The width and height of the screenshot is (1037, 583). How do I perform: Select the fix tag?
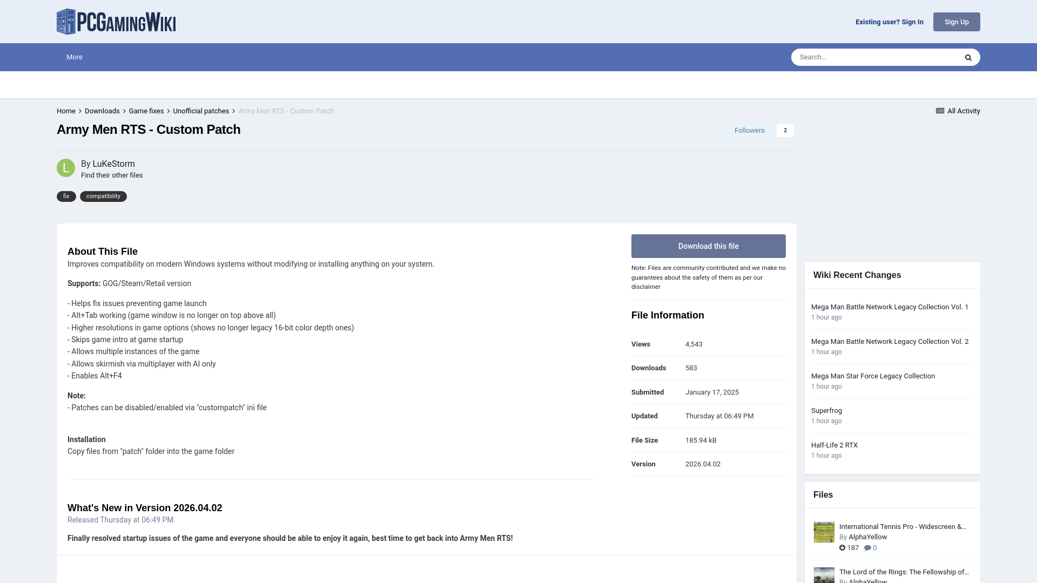[x=66, y=196]
